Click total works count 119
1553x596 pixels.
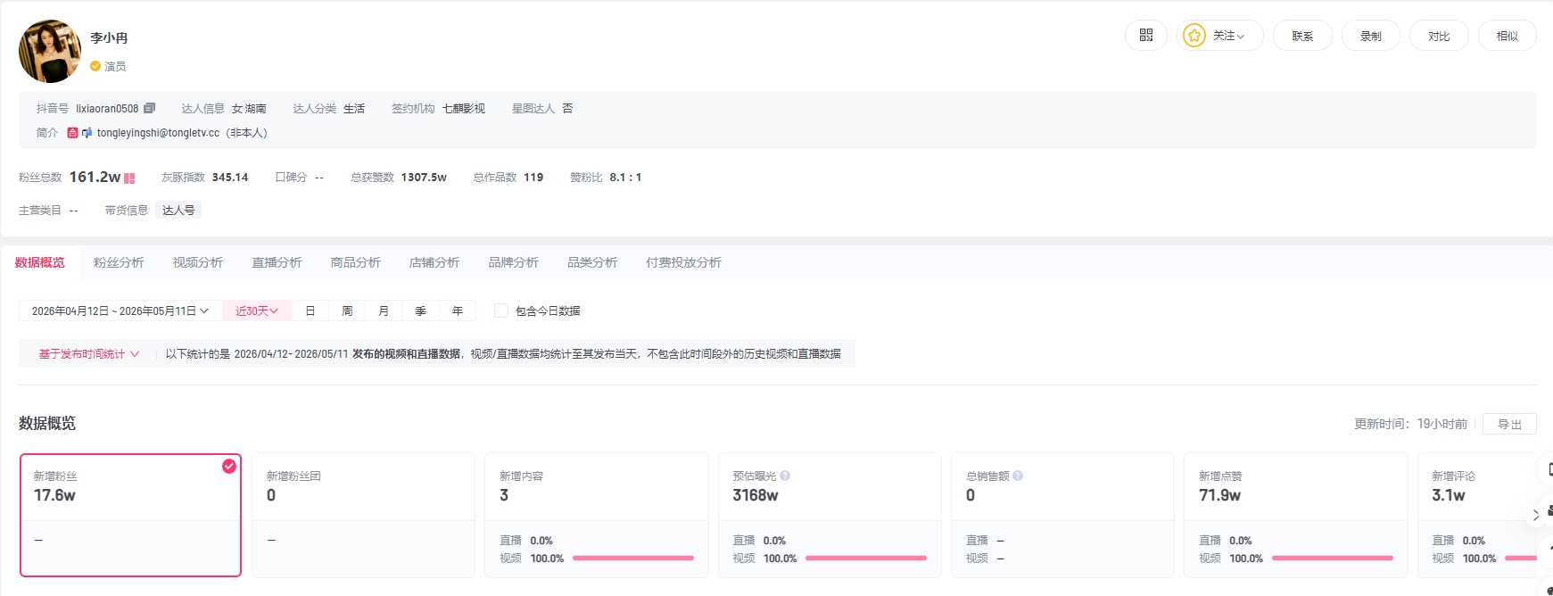(x=533, y=178)
